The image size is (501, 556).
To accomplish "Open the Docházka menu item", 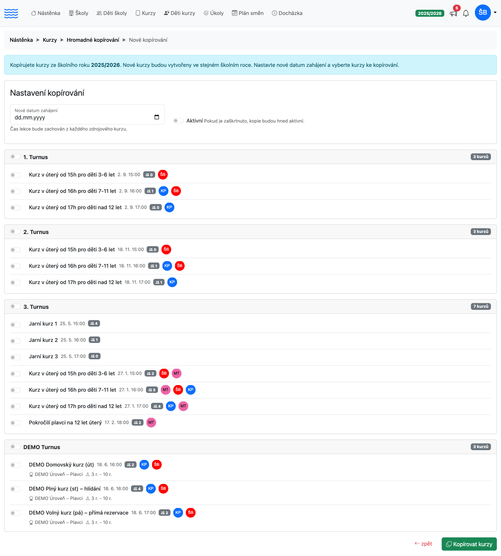I will pos(287,13).
